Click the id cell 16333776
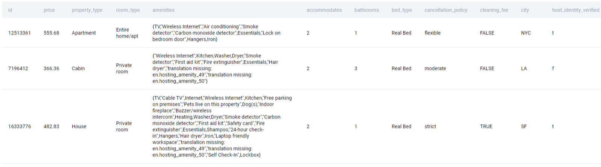The height and width of the screenshot is (167, 601). [x=20, y=126]
